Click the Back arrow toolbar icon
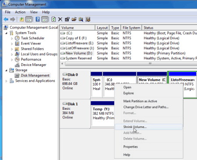Image resolution: width=197 pixels, height=160 pixels. point(6,19)
